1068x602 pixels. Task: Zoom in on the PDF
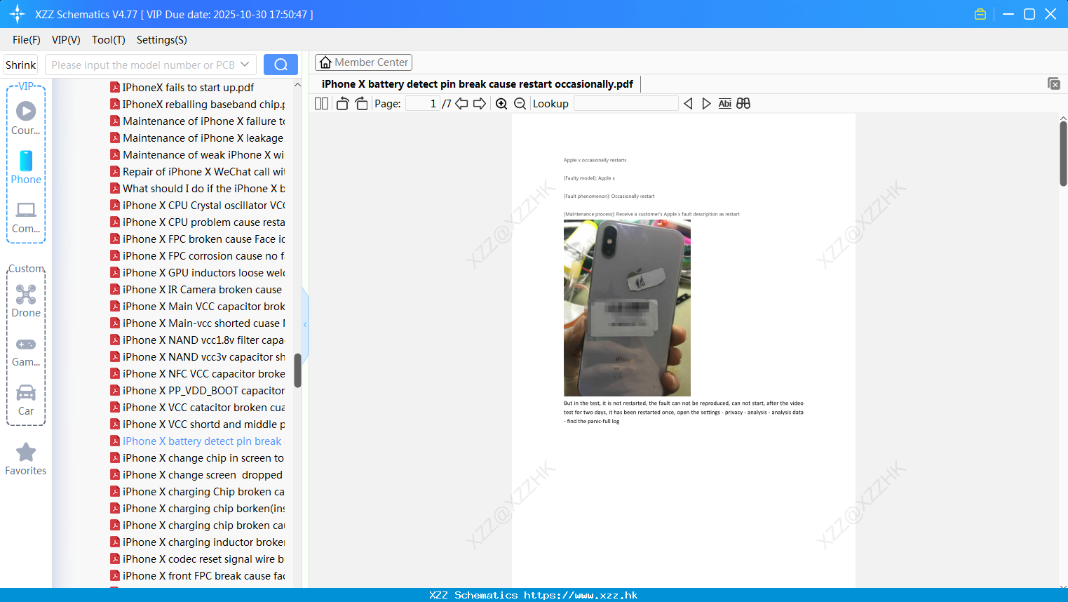[x=501, y=104]
